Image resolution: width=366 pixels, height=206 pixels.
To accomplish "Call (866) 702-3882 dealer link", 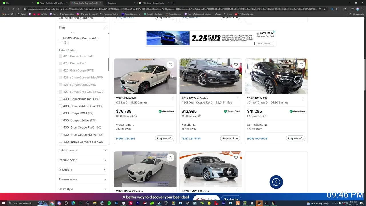I will click(126, 138).
